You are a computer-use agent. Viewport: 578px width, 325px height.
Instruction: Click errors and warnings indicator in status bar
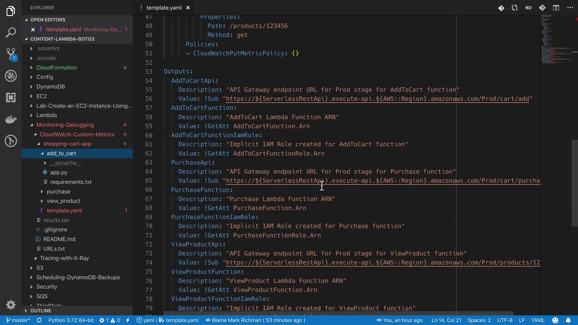tap(110, 320)
